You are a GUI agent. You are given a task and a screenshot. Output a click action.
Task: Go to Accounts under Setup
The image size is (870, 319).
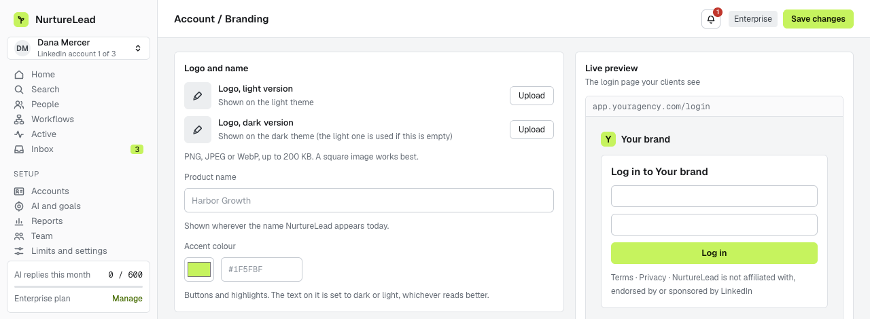pos(78,191)
